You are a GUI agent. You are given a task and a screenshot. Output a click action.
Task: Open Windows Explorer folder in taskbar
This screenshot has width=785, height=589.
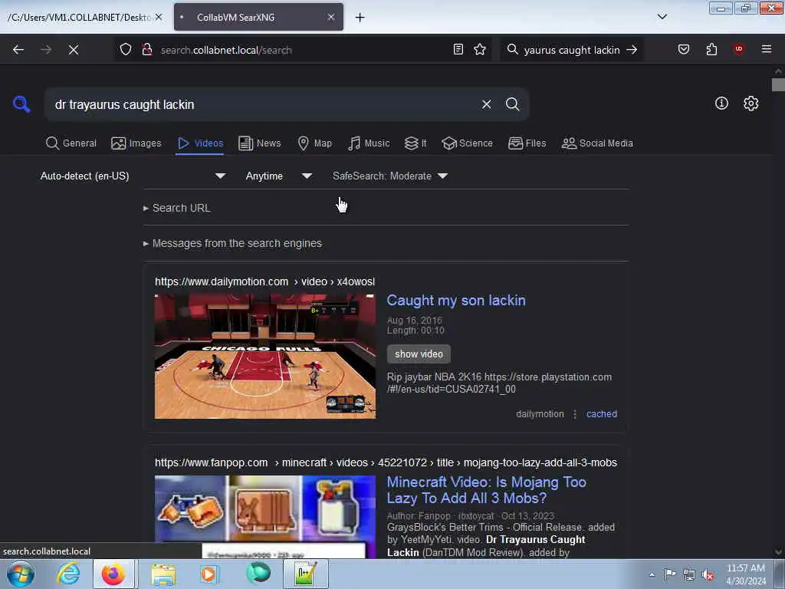[164, 574]
